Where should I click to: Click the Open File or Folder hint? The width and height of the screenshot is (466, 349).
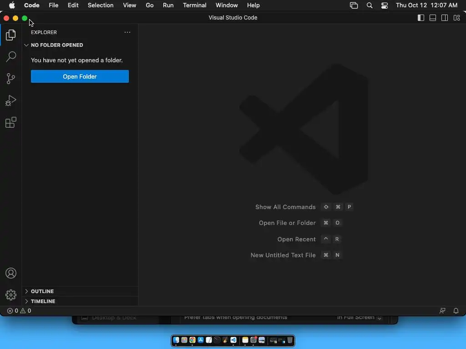click(x=287, y=223)
